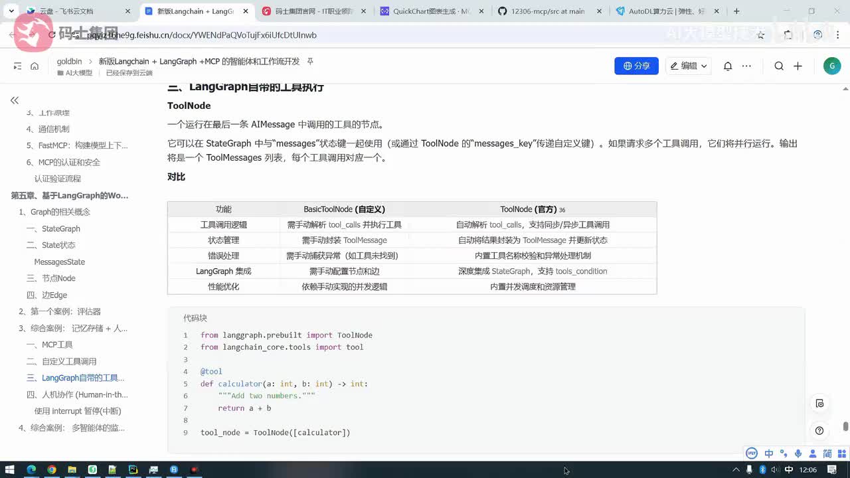Jump to outline item 3、综合案例：记忆存储

pos(73,328)
